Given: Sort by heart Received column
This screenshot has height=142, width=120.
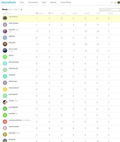Looking at the screenshot, I should (x=39, y=13).
